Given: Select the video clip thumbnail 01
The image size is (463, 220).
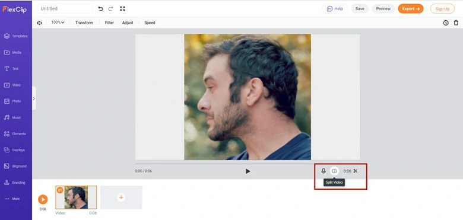Looking at the screenshot, I should pos(76,197).
